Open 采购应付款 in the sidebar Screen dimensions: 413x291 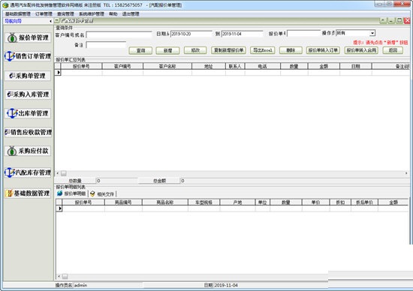[x=28, y=151]
